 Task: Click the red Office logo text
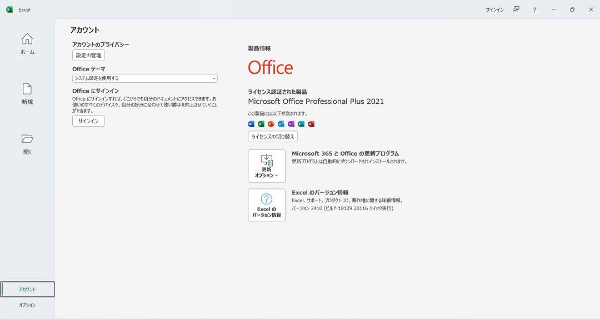click(x=271, y=68)
